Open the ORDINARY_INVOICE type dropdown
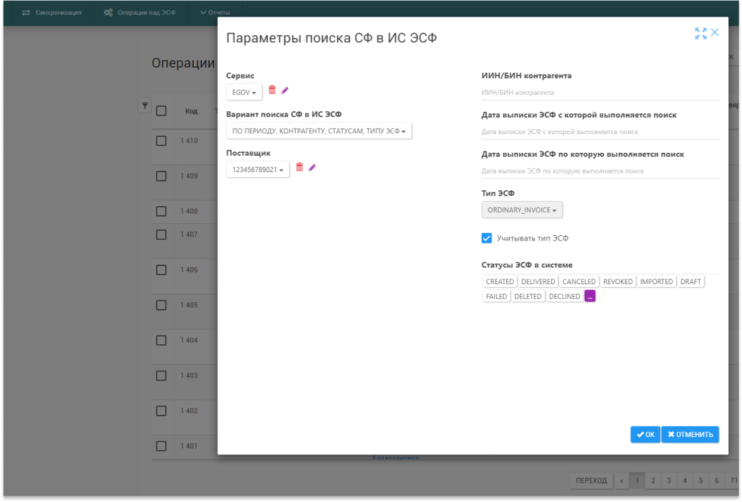This screenshot has height=502, width=742. coord(522,210)
